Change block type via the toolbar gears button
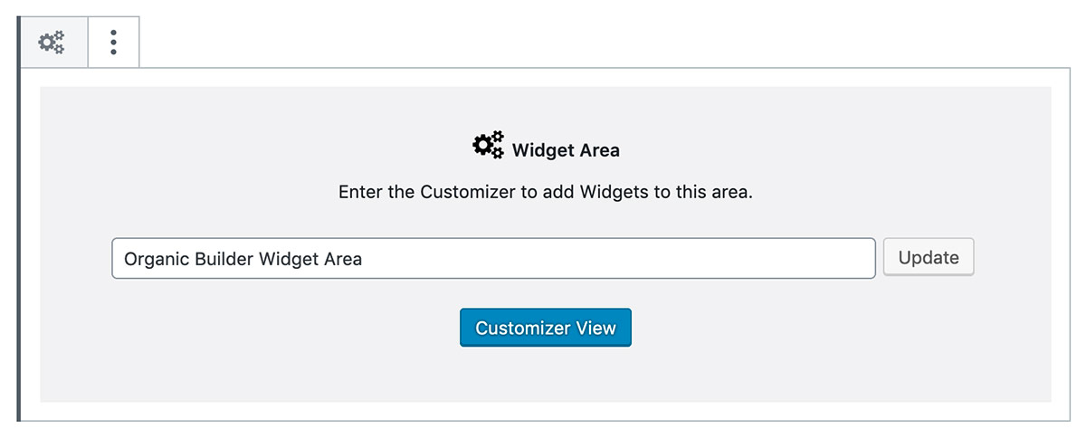Viewport: 1086px width, 439px height. 52,43
